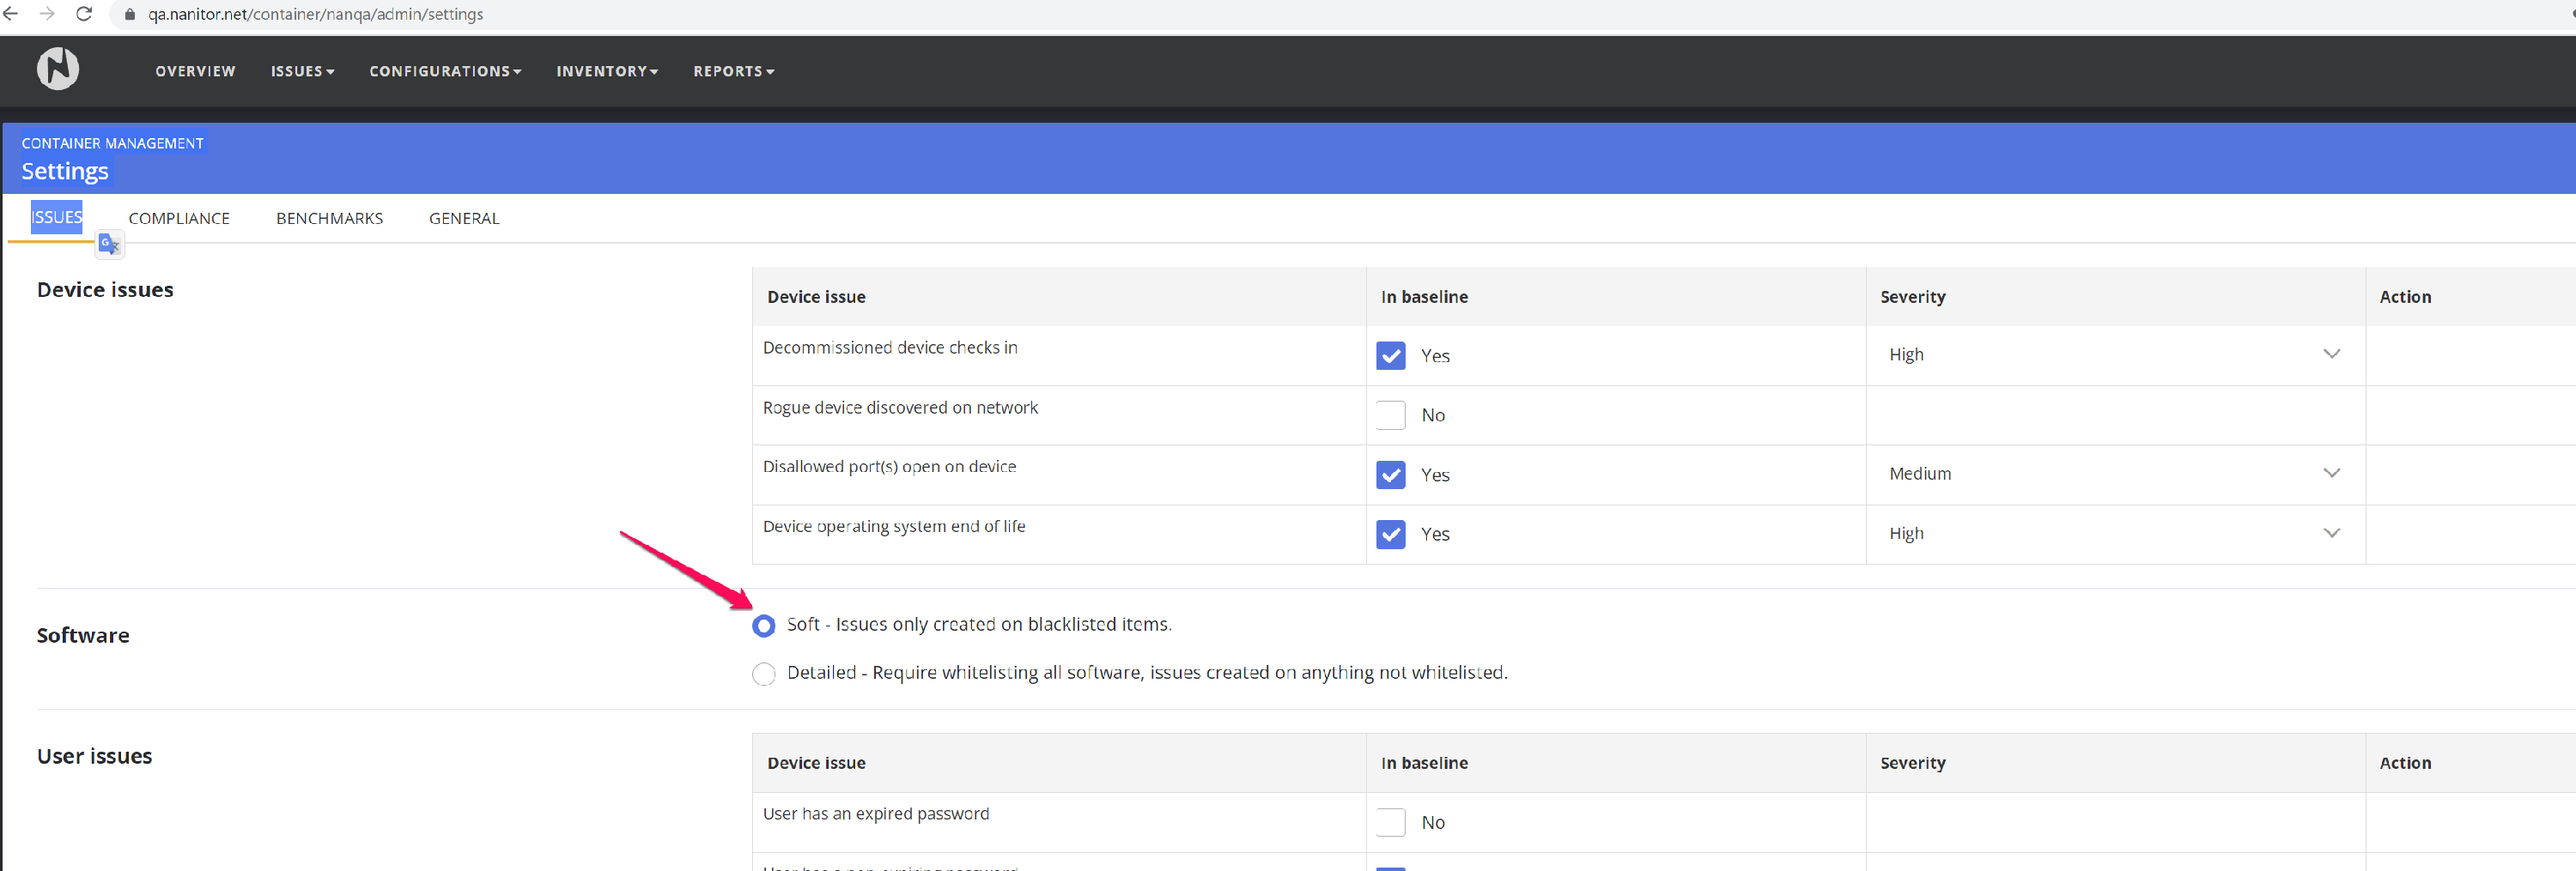Image resolution: width=2576 pixels, height=871 pixels.
Task: Click the Google Translate popup icon
Action: tap(109, 244)
